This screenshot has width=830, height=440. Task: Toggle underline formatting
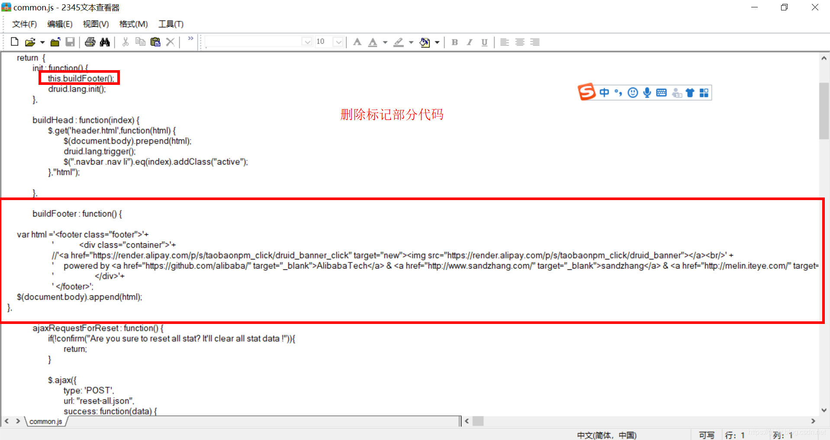pos(484,42)
